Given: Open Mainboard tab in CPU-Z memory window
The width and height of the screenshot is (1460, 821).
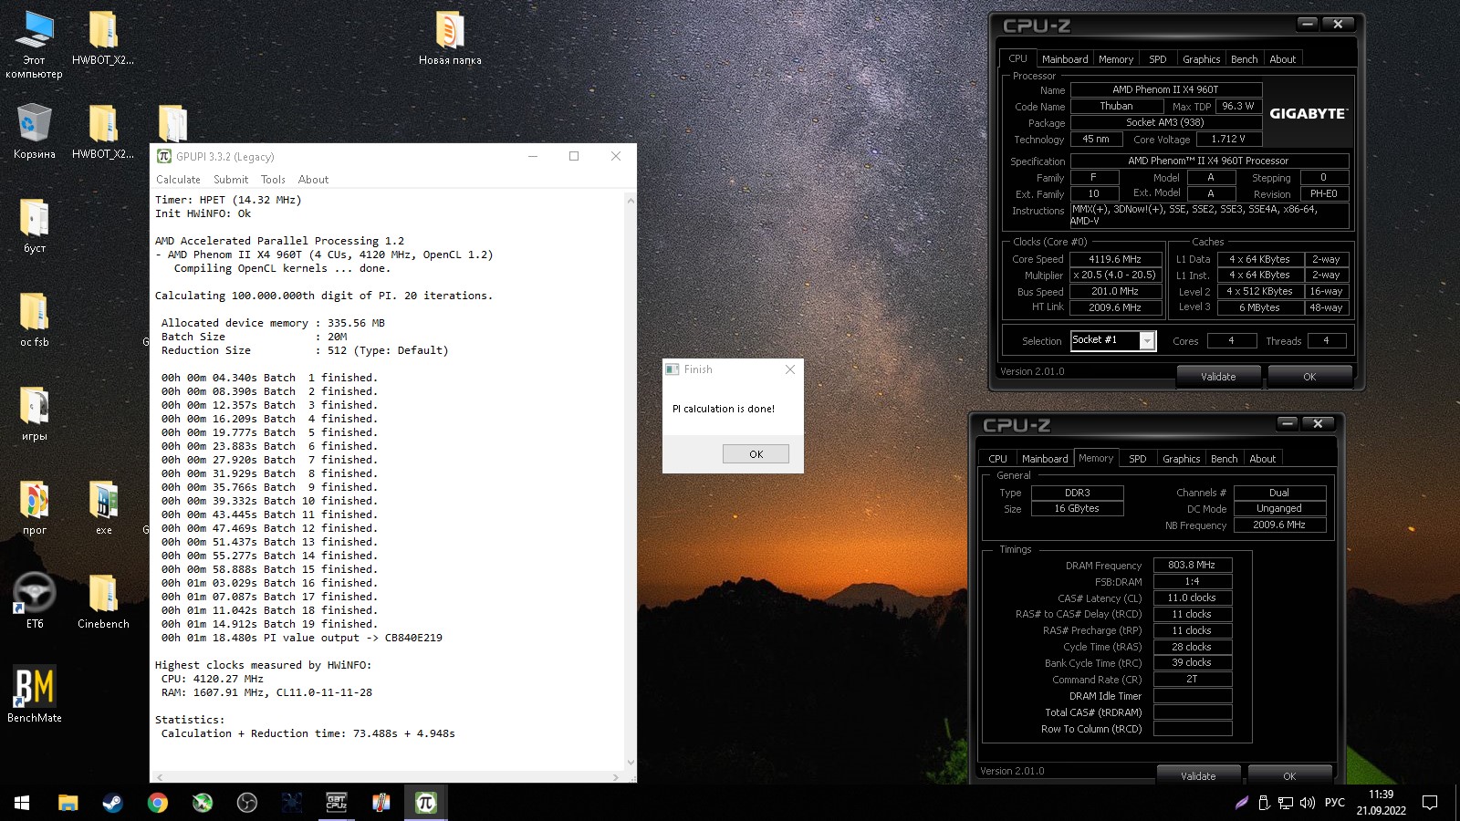Looking at the screenshot, I should [x=1045, y=459].
